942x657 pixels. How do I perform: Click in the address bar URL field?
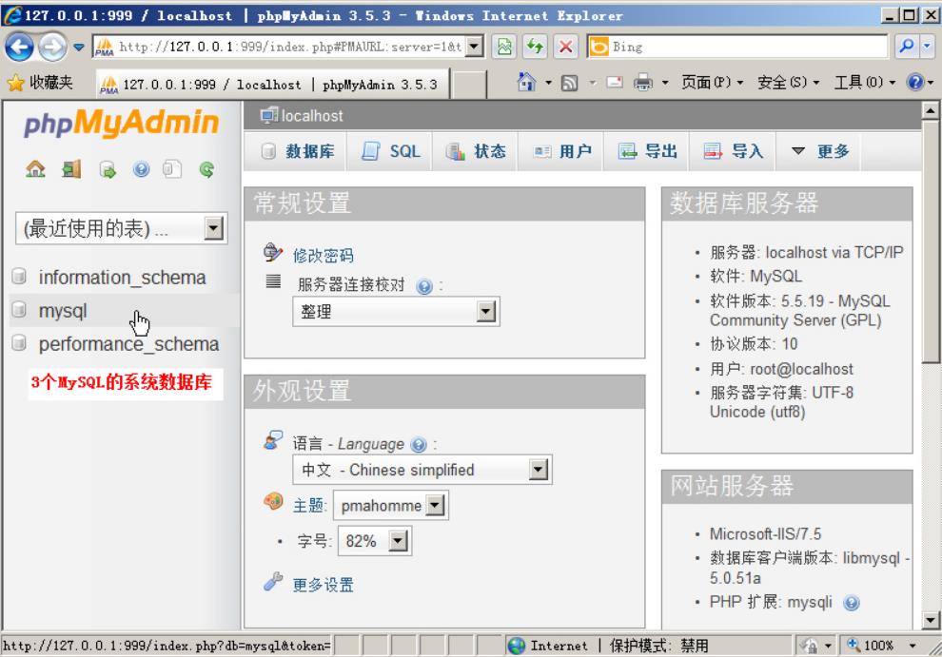coord(290,47)
